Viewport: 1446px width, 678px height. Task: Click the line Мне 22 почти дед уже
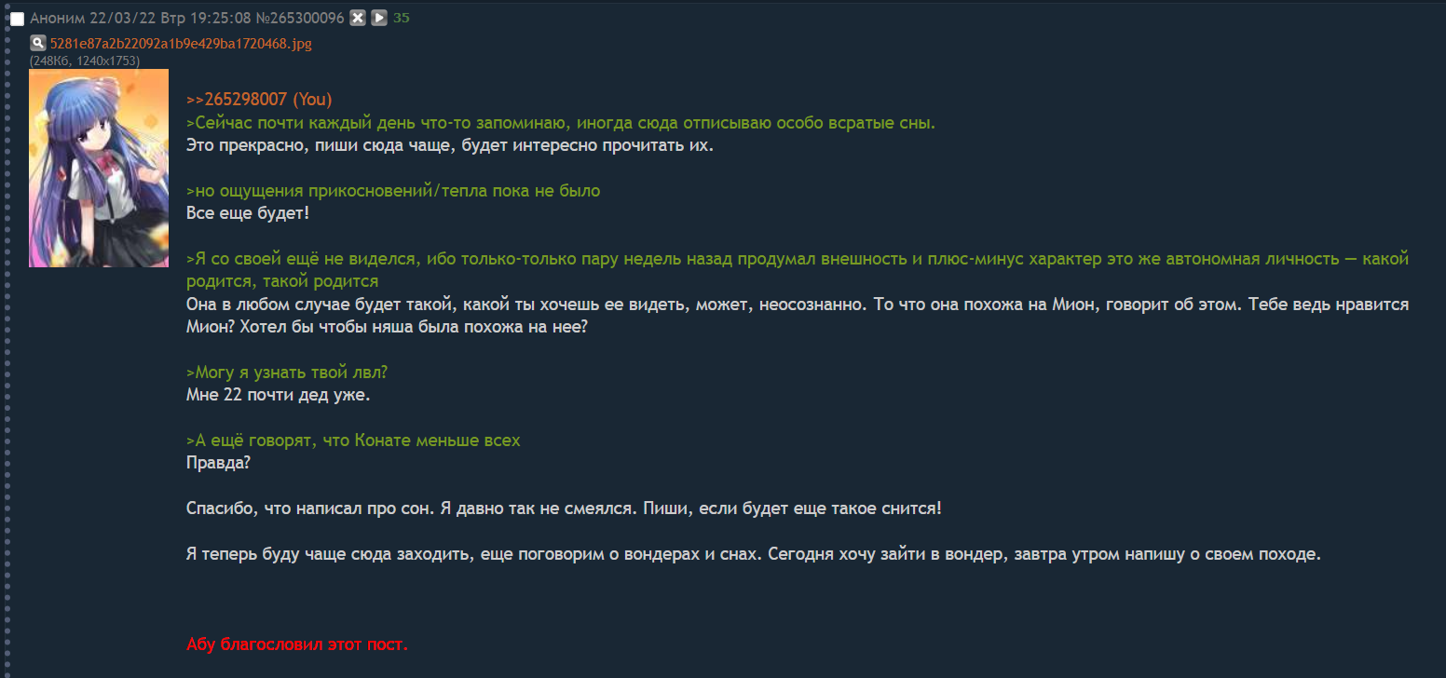click(x=278, y=394)
